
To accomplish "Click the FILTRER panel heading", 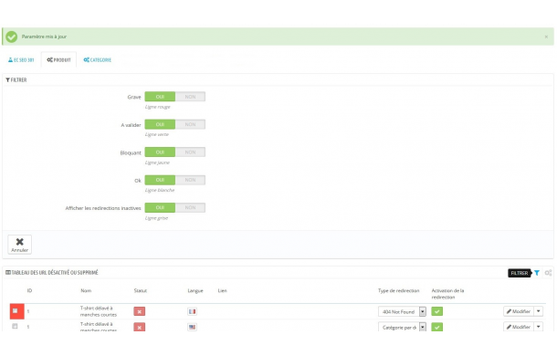I will [x=16, y=80].
